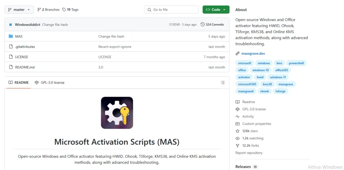This screenshot has width=344, height=170.
Task: Click the Custom properties icon
Action: click(x=238, y=124)
